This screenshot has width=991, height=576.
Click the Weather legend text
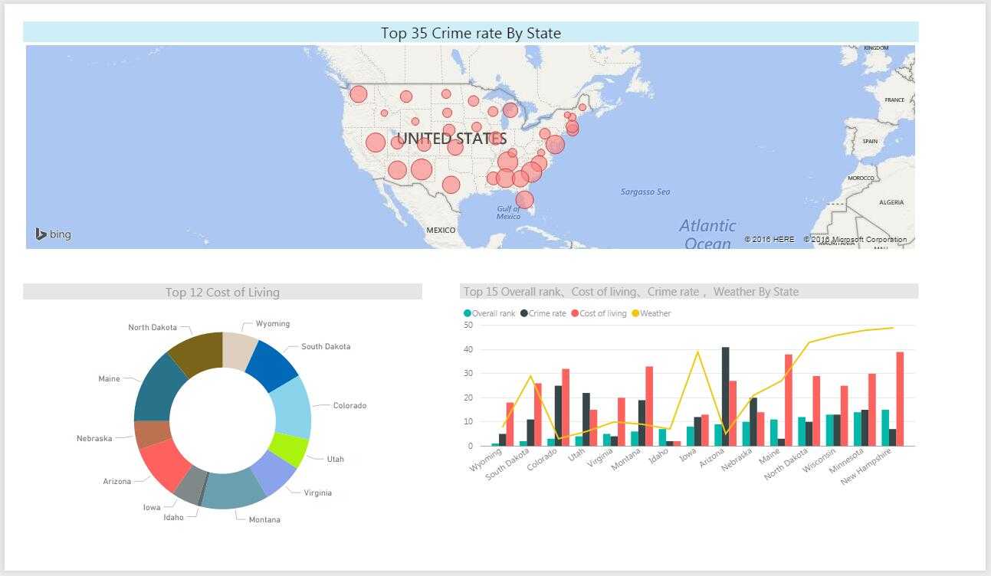[x=655, y=313]
